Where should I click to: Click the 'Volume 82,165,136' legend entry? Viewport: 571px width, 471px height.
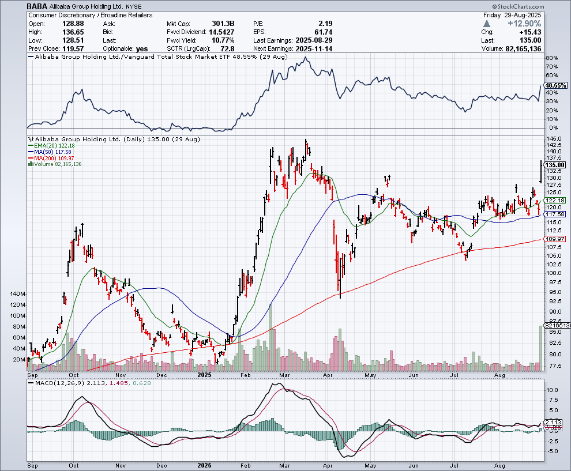click(55, 164)
